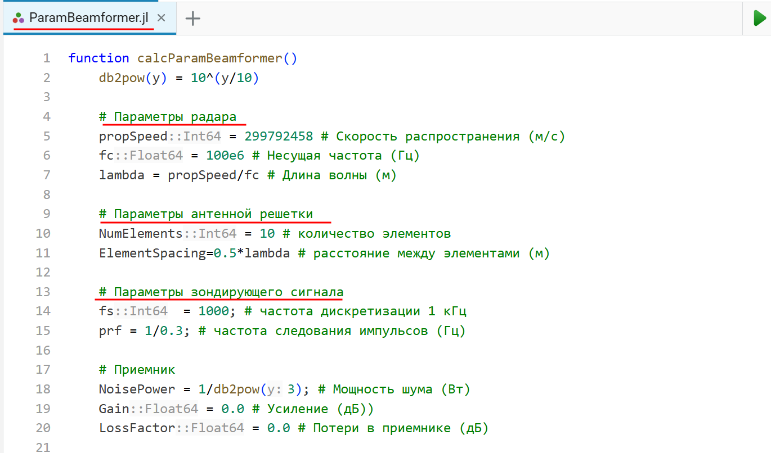Click the prf variable on line 15
The image size is (771, 453).
click(x=110, y=330)
